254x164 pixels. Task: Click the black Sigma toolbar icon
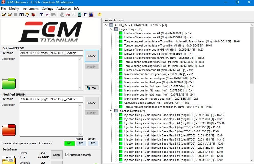(x=74, y=15)
